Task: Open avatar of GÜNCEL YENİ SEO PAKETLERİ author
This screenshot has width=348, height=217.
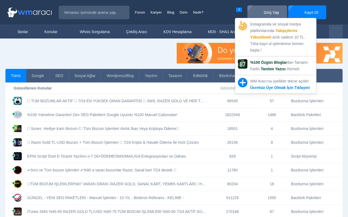Action: tap(18, 198)
